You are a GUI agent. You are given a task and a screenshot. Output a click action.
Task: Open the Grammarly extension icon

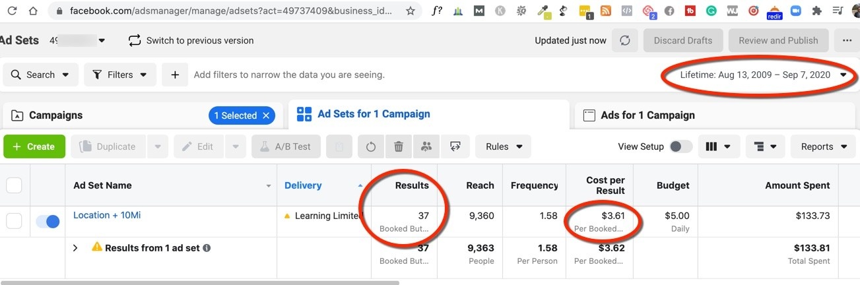point(711,11)
